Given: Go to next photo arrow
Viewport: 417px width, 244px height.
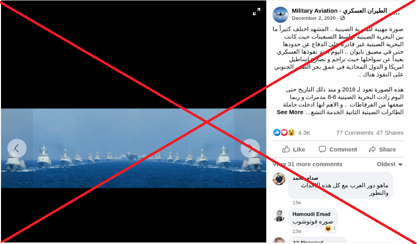Looking at the screenshot, I should [x=250, y=149].
